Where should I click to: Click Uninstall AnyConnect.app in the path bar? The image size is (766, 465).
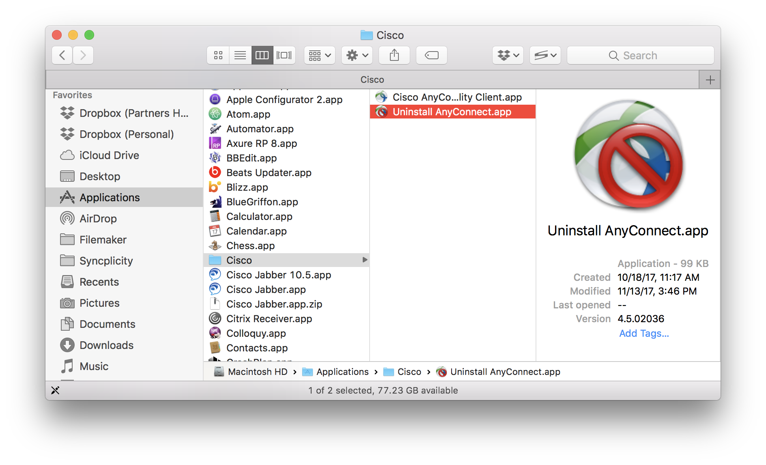click(498, 372)
